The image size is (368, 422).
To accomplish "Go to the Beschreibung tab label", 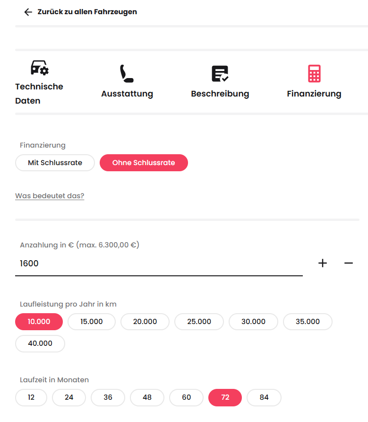I will [220, 94].
